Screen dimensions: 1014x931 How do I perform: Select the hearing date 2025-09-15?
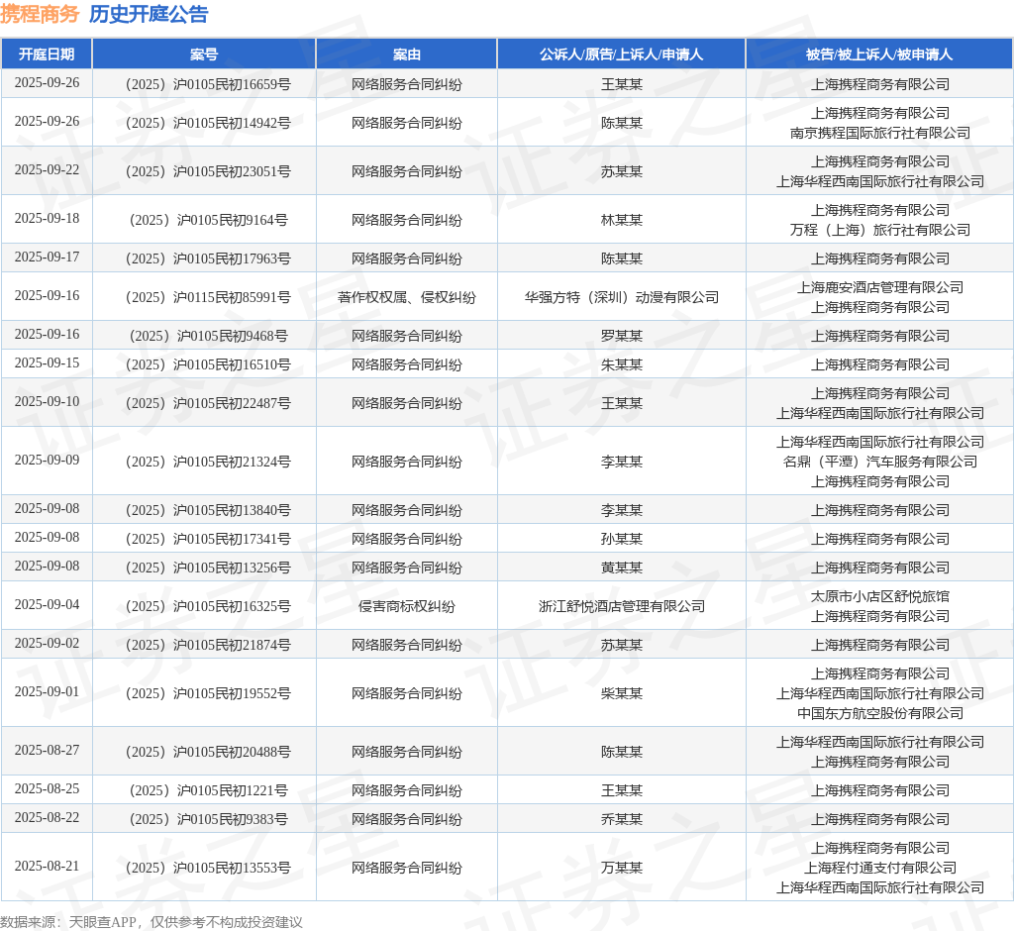coord(47,362)
